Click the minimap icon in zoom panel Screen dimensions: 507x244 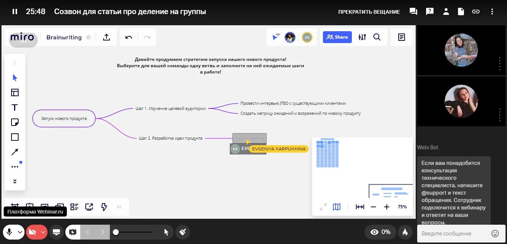tap(336, 207)
